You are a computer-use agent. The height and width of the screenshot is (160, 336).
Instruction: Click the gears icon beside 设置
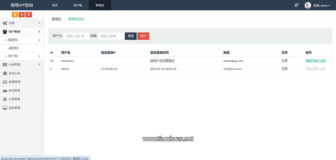click(5, 23)
